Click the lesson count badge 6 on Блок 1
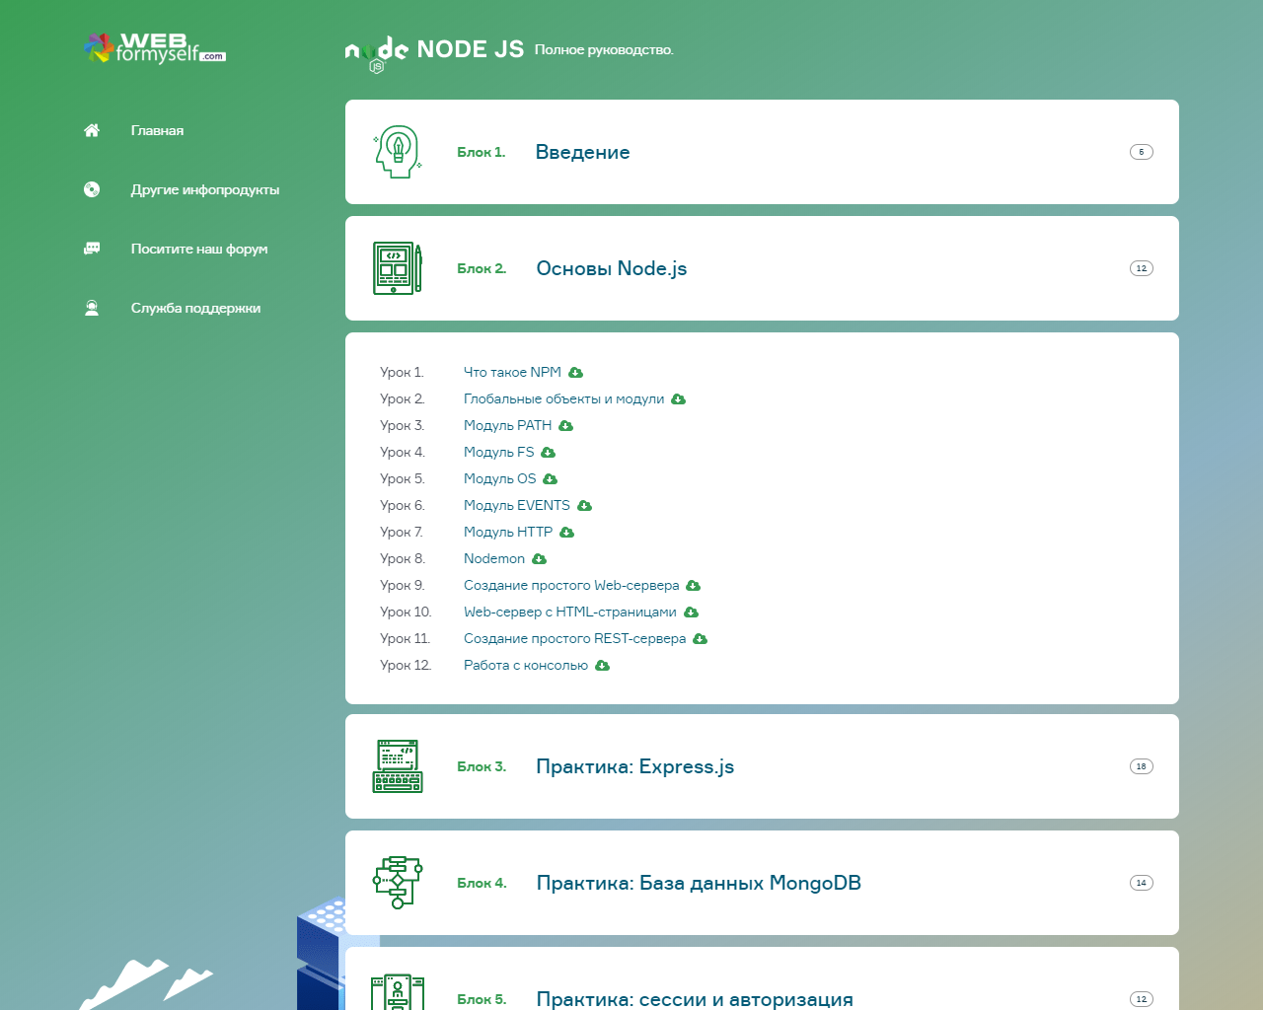The width and height of the screenshot is (1263, 1010). pos(1142,152)
